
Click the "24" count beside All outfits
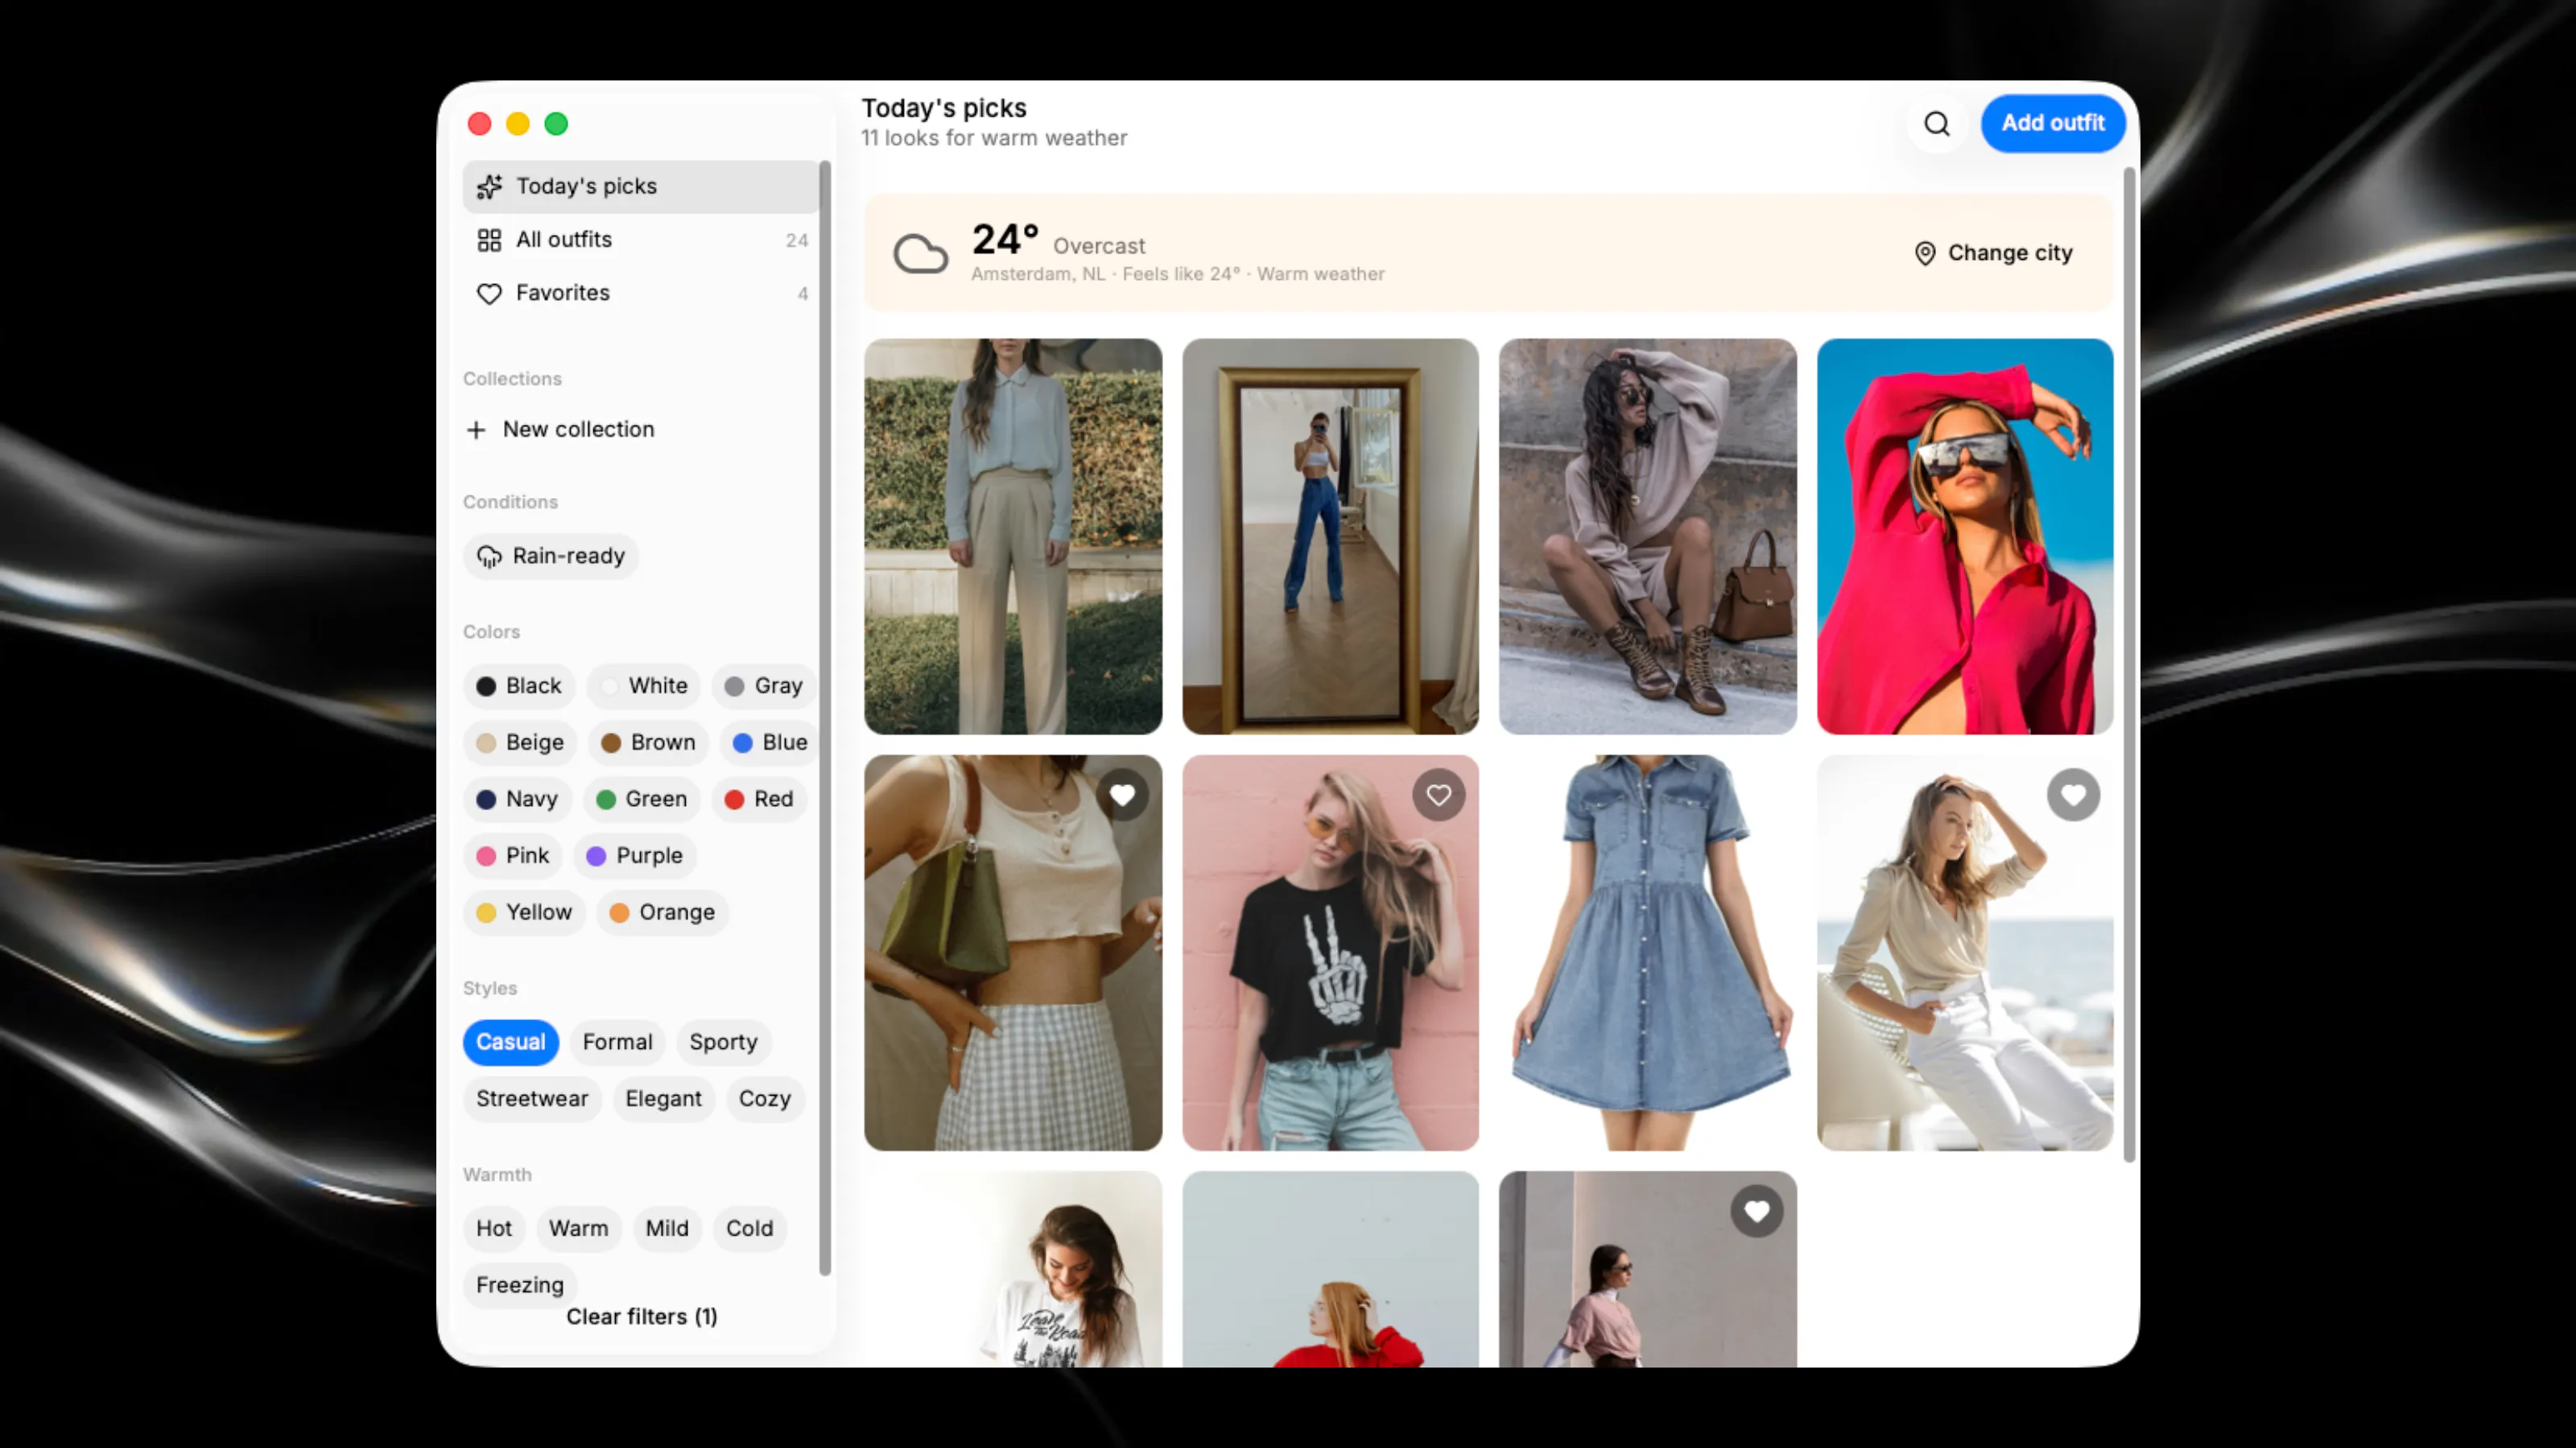pyautogui.click(x=797, y=241)
